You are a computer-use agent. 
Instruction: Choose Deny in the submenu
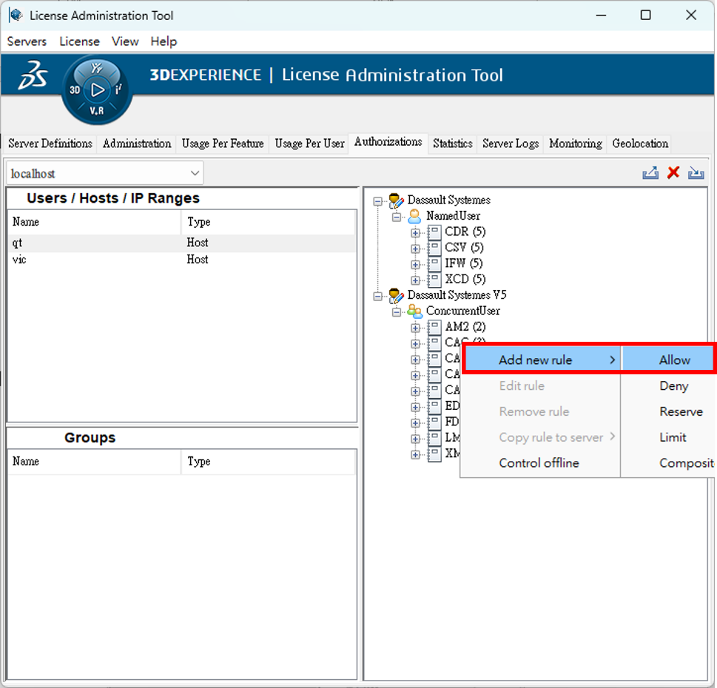[668, 386]
